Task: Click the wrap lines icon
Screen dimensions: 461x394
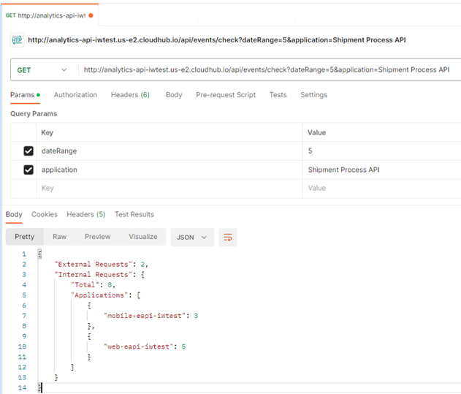Action: pos(228,237)
